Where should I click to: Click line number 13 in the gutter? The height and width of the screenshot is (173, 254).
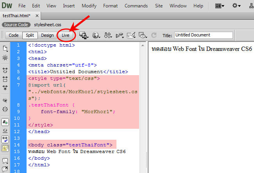click(17, 138)
